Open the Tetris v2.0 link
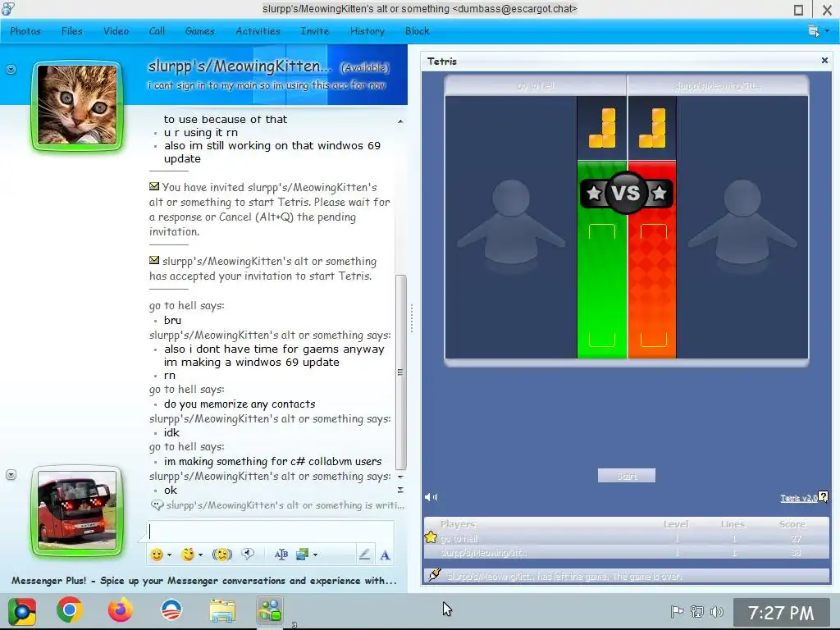The image size is (840, 630). tap(798, 498)
